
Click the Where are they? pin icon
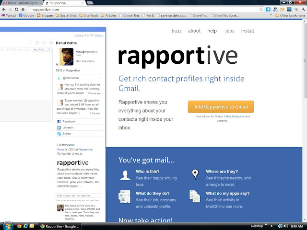195,174
